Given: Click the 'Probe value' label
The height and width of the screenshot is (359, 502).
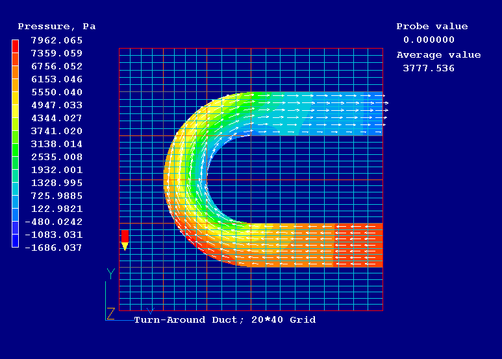Looking at the screenshot, I should point(432,27).
